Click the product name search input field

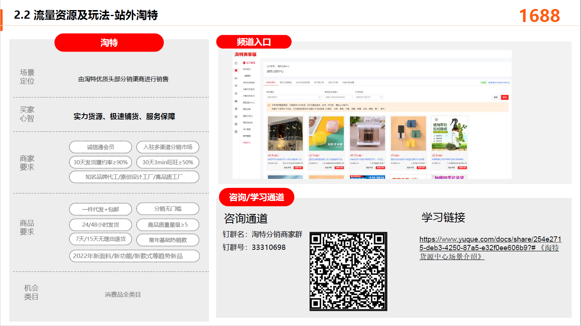tap(338, 97)
